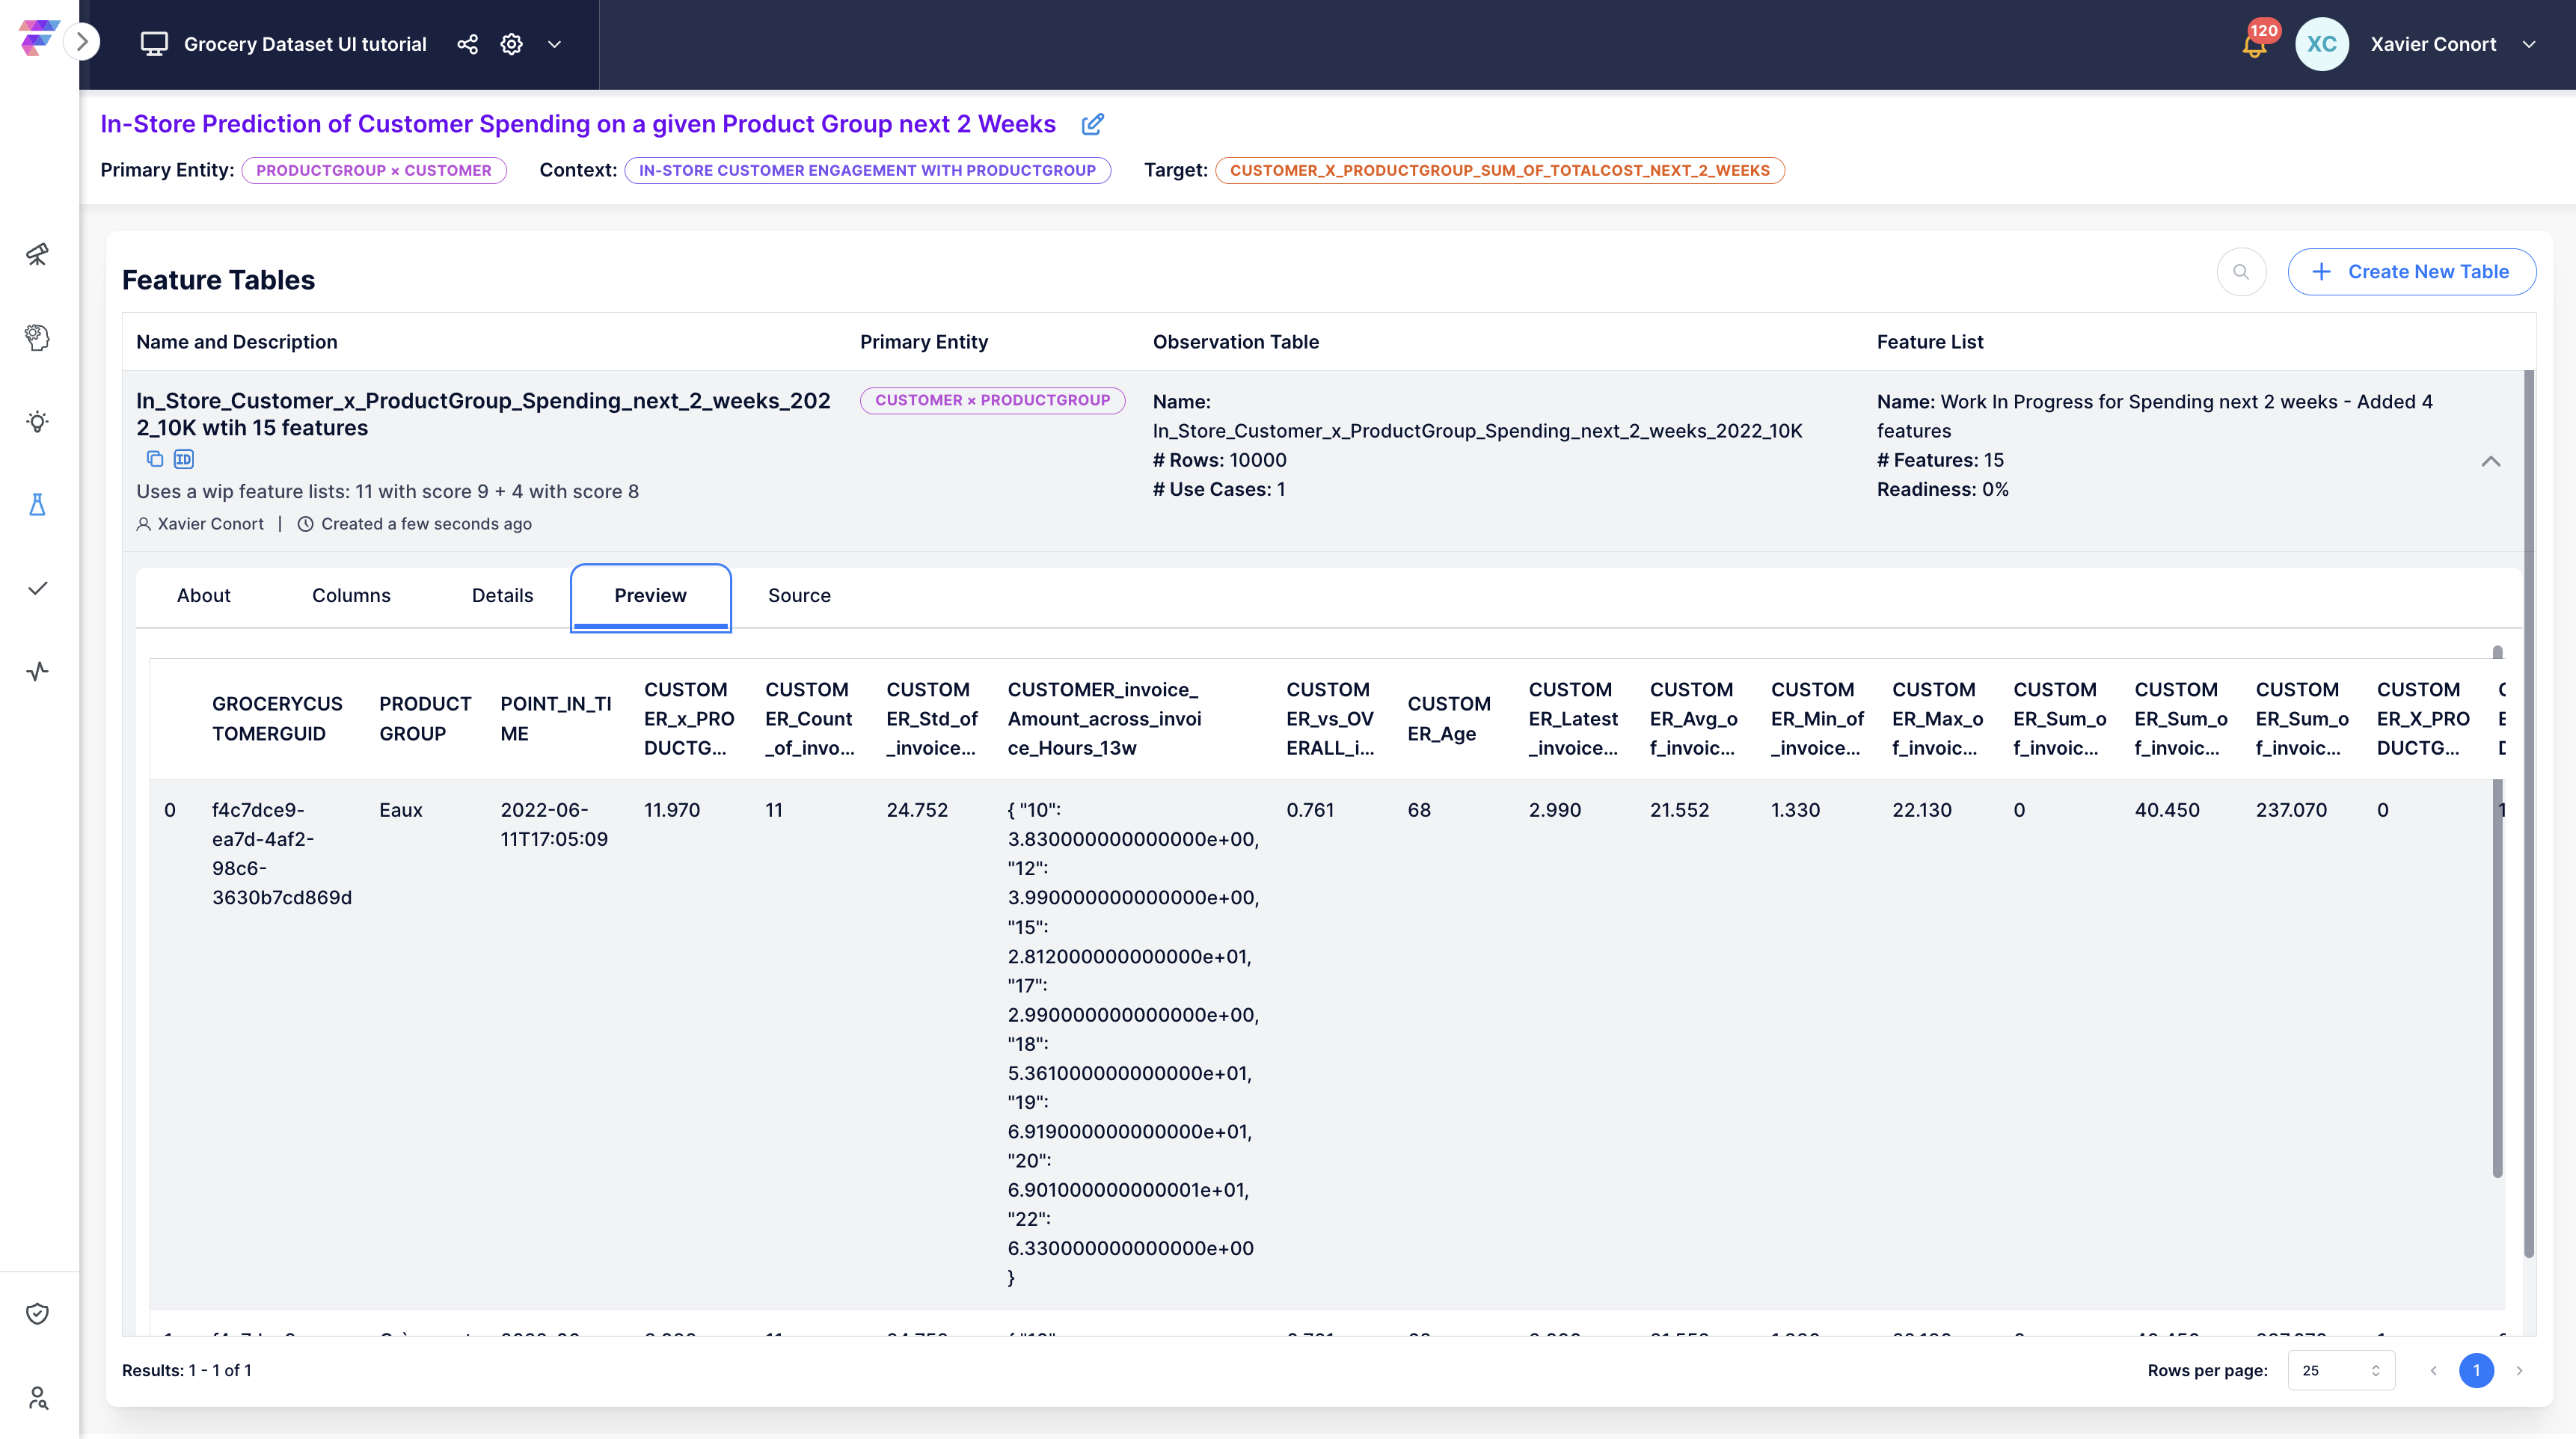Click the monitor catalog icon
This screenshot has height=1439, width=2576.
(x=154, y=44)
